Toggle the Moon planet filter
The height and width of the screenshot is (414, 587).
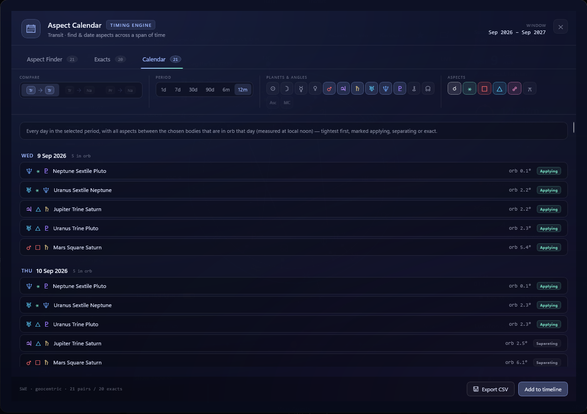[x=287, y=89]
